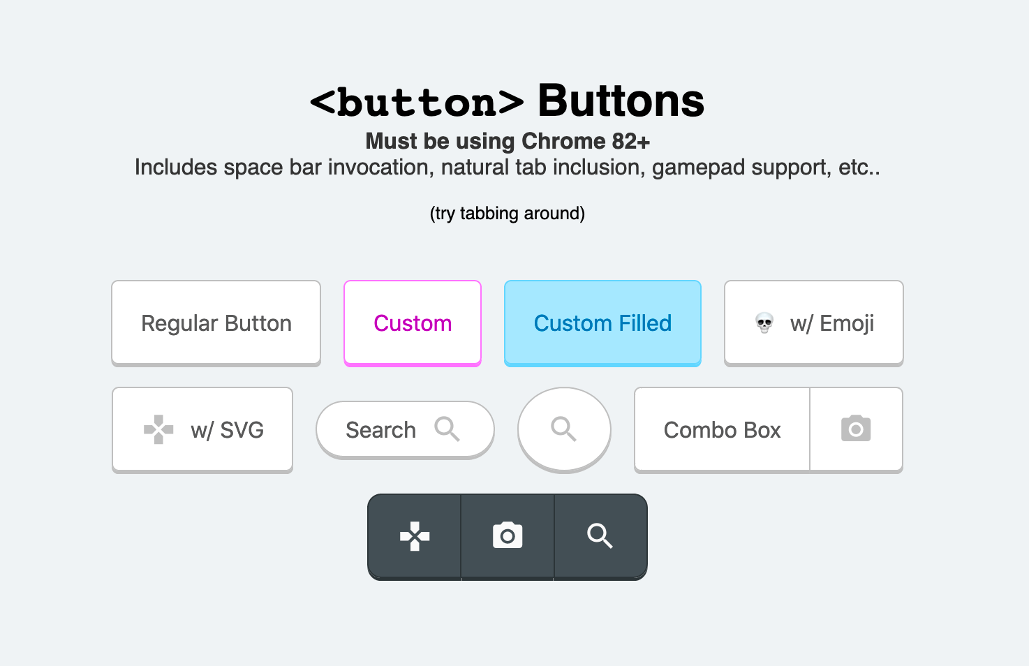The height and width of the screenshot is (666, 1029).
Task: Click the "w/ SVG" text label
Action: click(228, 430)
